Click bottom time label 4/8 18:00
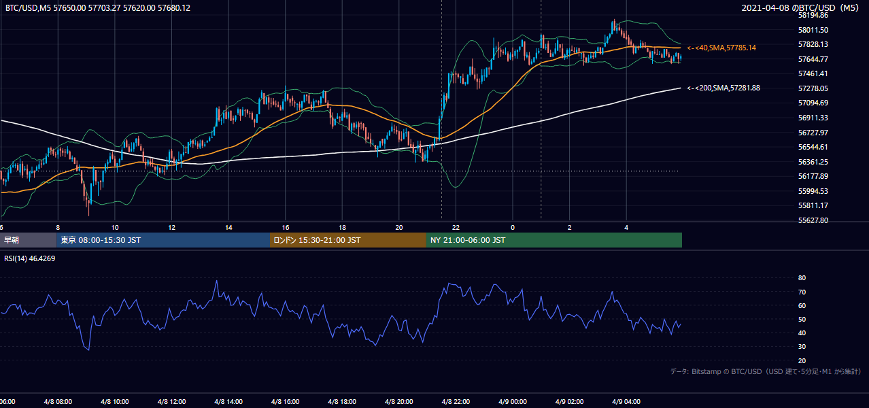 (x=343, y=402)
